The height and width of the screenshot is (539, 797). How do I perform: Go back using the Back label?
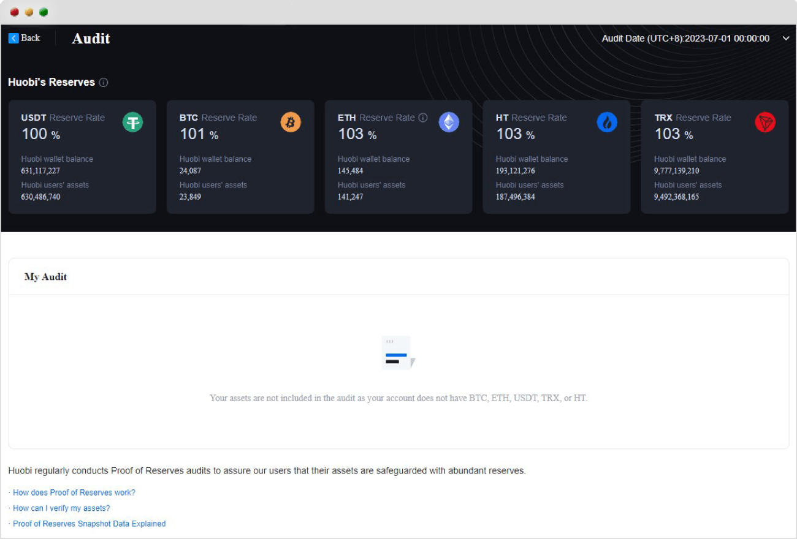pos(31,38)
